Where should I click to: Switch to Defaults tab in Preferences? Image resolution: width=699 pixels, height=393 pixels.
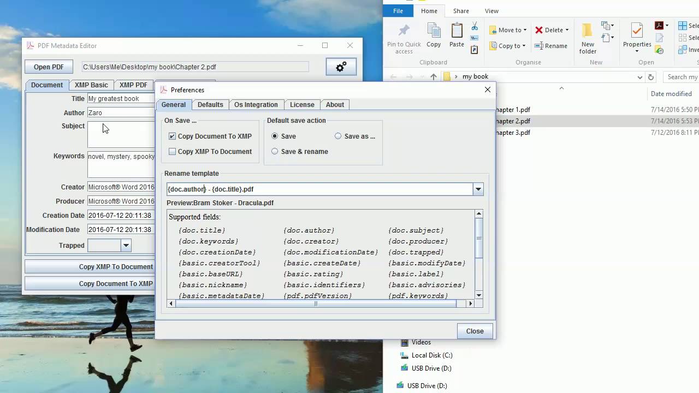[210, 105]
